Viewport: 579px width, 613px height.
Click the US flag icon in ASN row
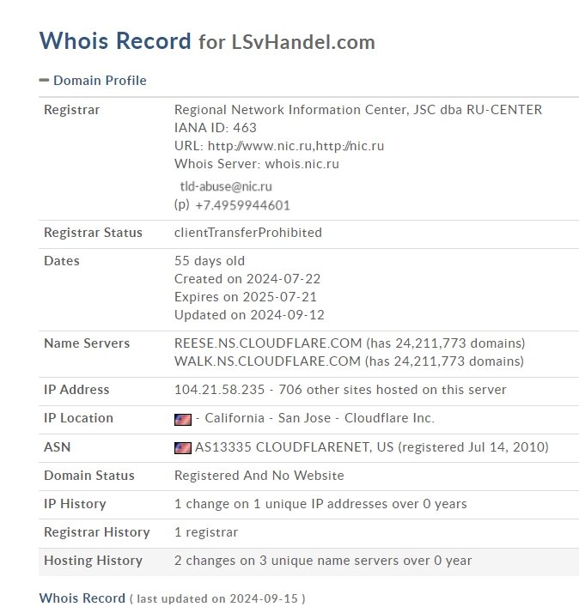pyautogui.click(x=183, y=448)
